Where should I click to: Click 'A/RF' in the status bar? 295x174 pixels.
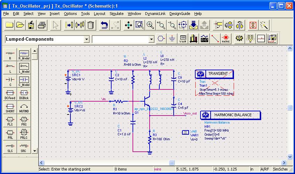pyautogui.click(x=265, y=169)
